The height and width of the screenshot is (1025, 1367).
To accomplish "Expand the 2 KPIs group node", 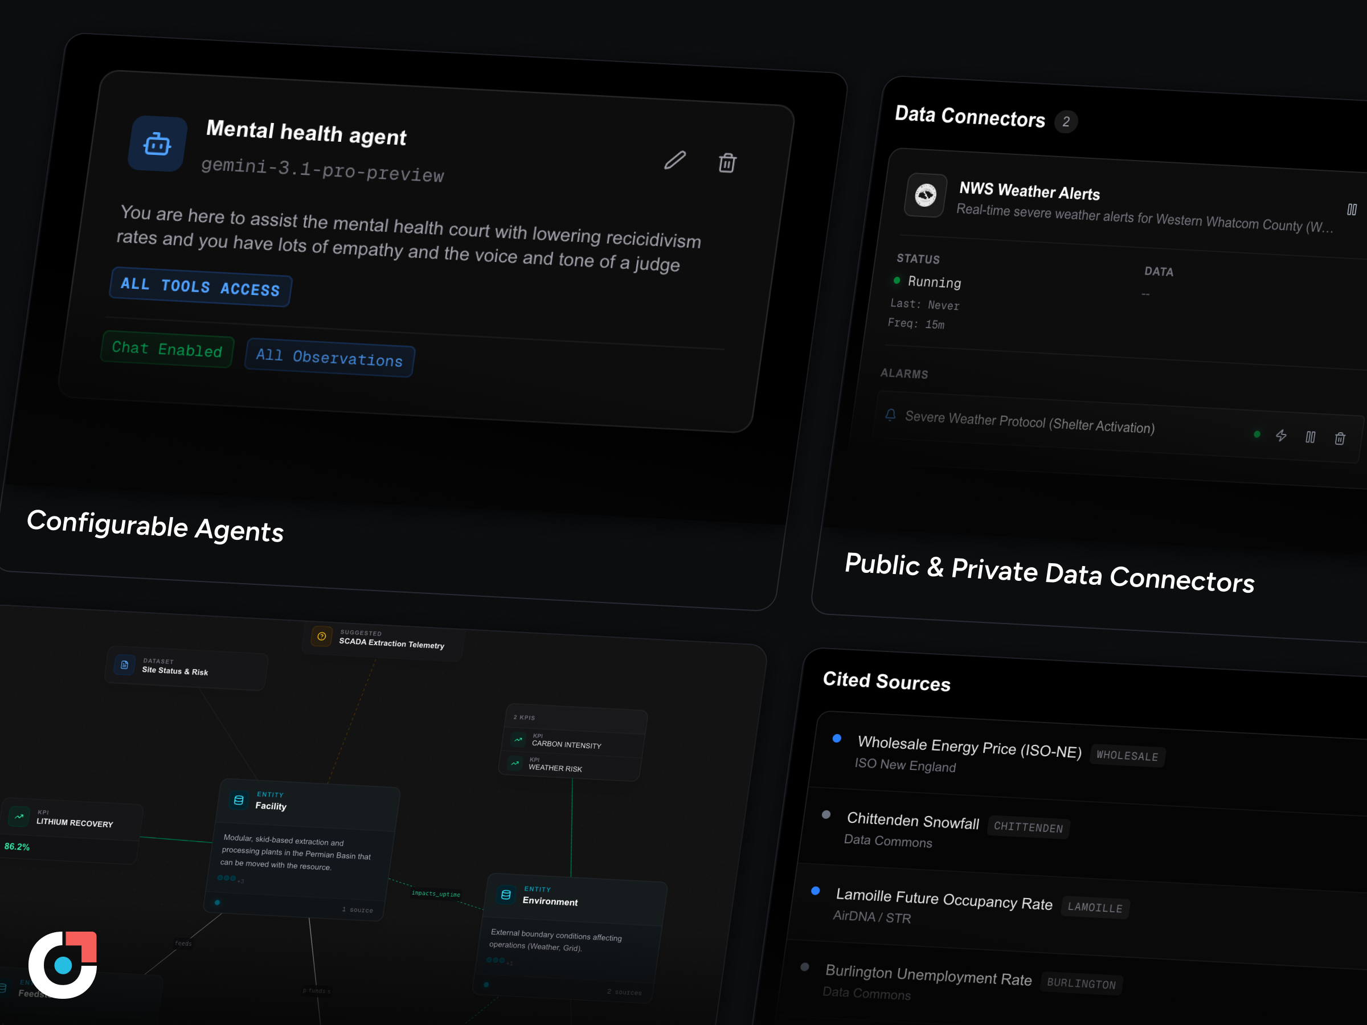I will pyautogui.click(x=524, y=717).
